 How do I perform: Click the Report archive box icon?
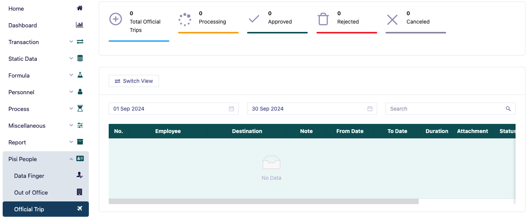(80, 142)
